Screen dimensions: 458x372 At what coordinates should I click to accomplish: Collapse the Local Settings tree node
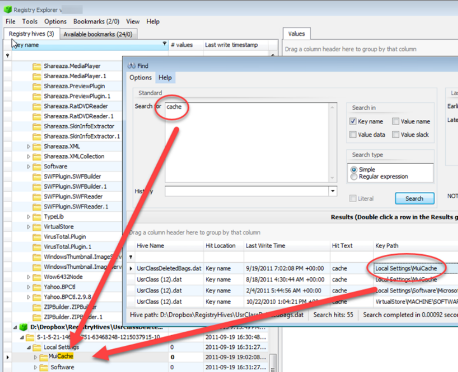click(29, 347)
